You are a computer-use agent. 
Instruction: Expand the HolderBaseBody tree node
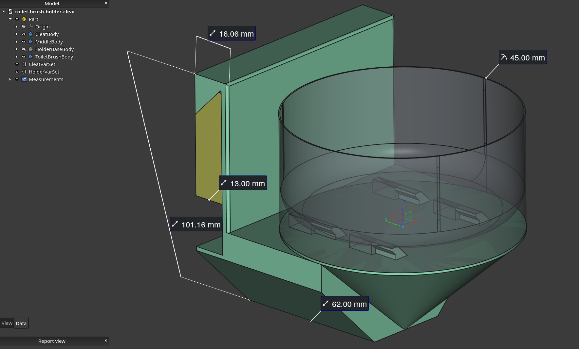coord(17,49)
